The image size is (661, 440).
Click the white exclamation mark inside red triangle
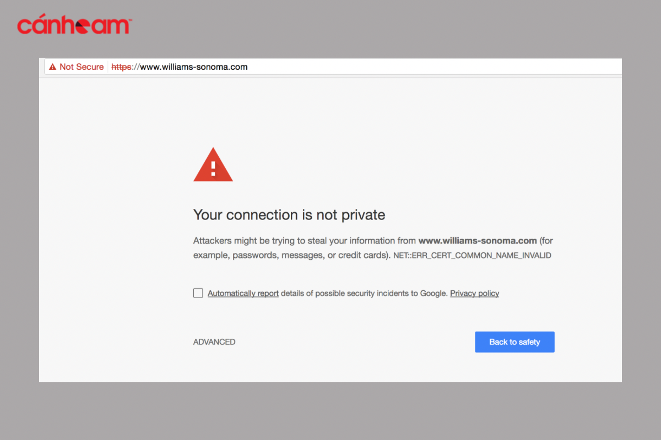(213, 168)
